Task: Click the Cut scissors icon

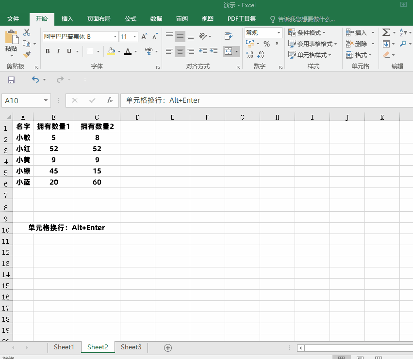Action: click(27, 32)
